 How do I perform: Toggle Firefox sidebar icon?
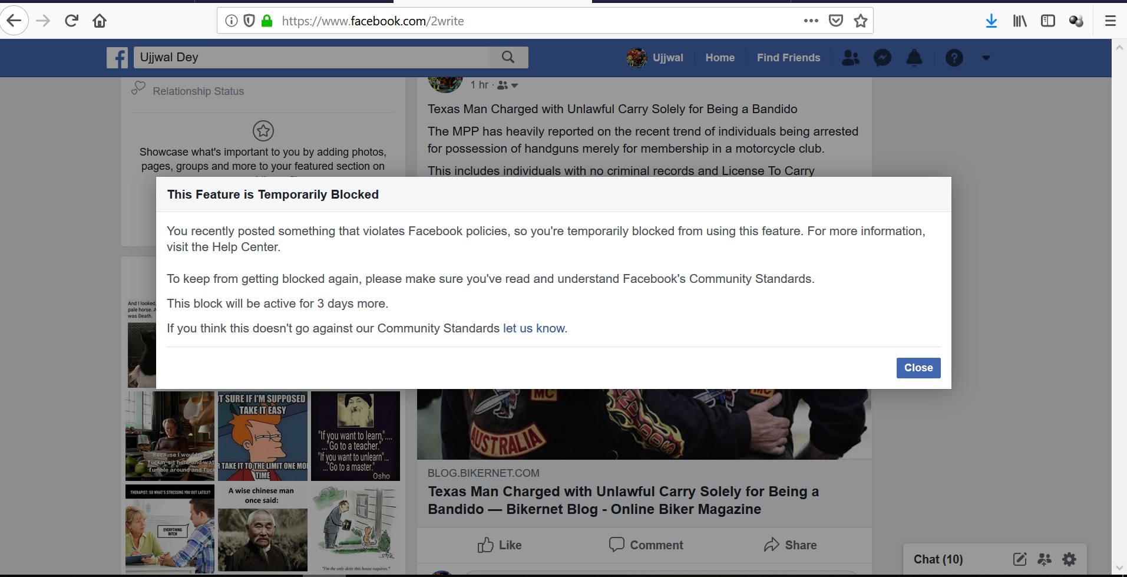[x=1048, y=21]
